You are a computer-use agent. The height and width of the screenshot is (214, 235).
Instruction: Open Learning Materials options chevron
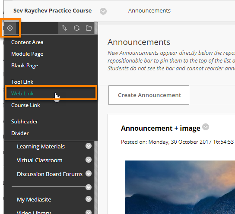pyautogui.click(x=89, y=146)
